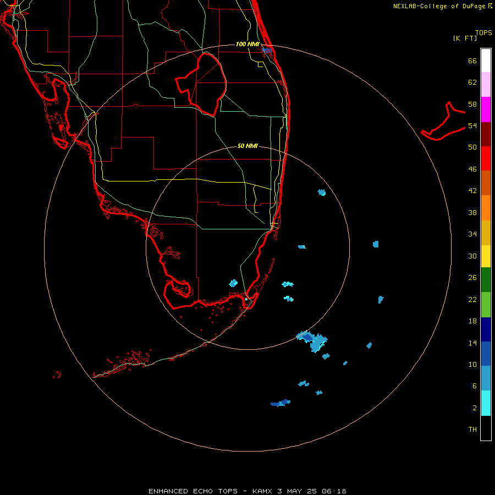The image size is (495, 495).
Task: Click the legend value 10
Action: coord(472,364)
